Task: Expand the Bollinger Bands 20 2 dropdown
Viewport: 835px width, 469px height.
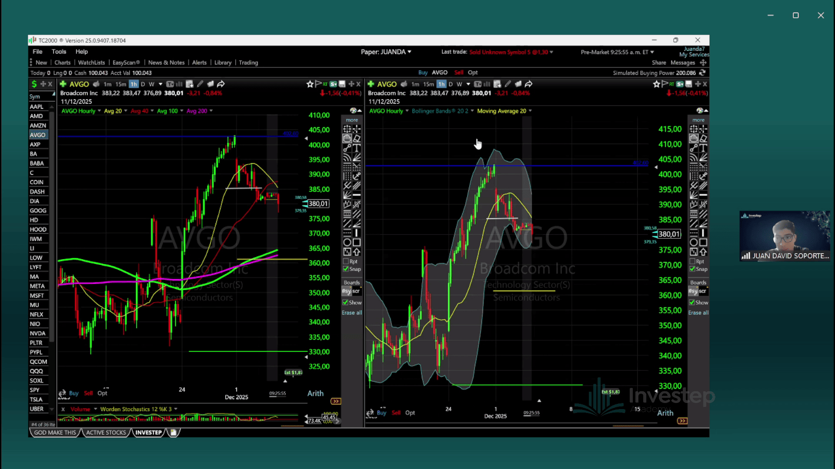Action: 472,111
